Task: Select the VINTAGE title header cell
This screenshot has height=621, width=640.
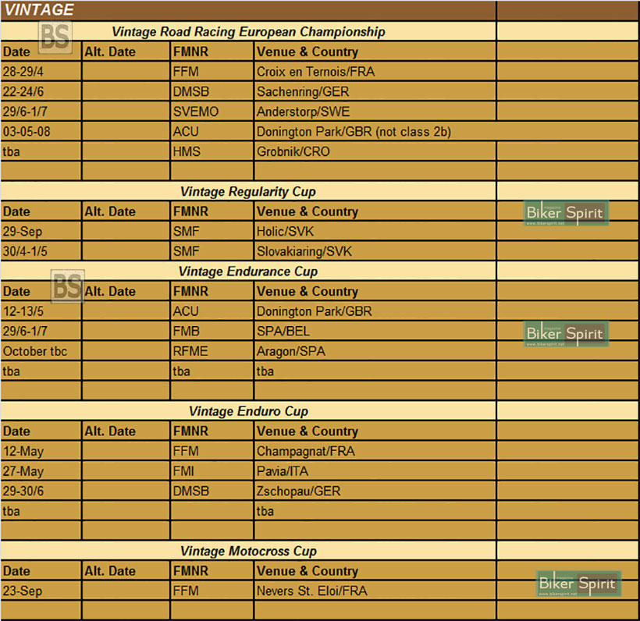Action: point(248,10)
